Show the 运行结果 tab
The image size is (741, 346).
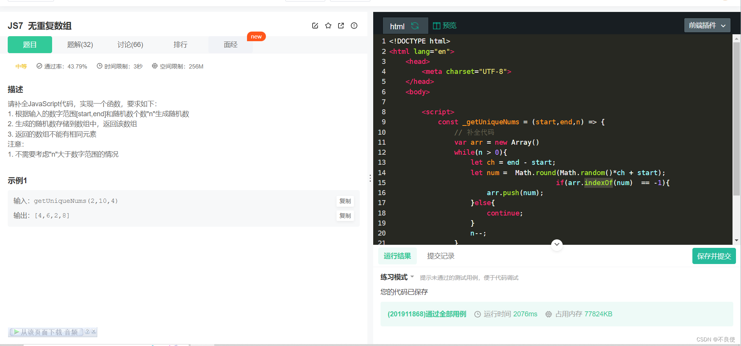tap(397, 256)
